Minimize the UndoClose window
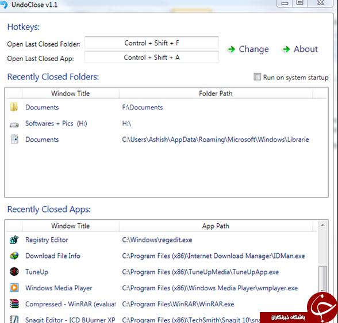This screenshot has width=338, height=323. click(x=285, y=3)
